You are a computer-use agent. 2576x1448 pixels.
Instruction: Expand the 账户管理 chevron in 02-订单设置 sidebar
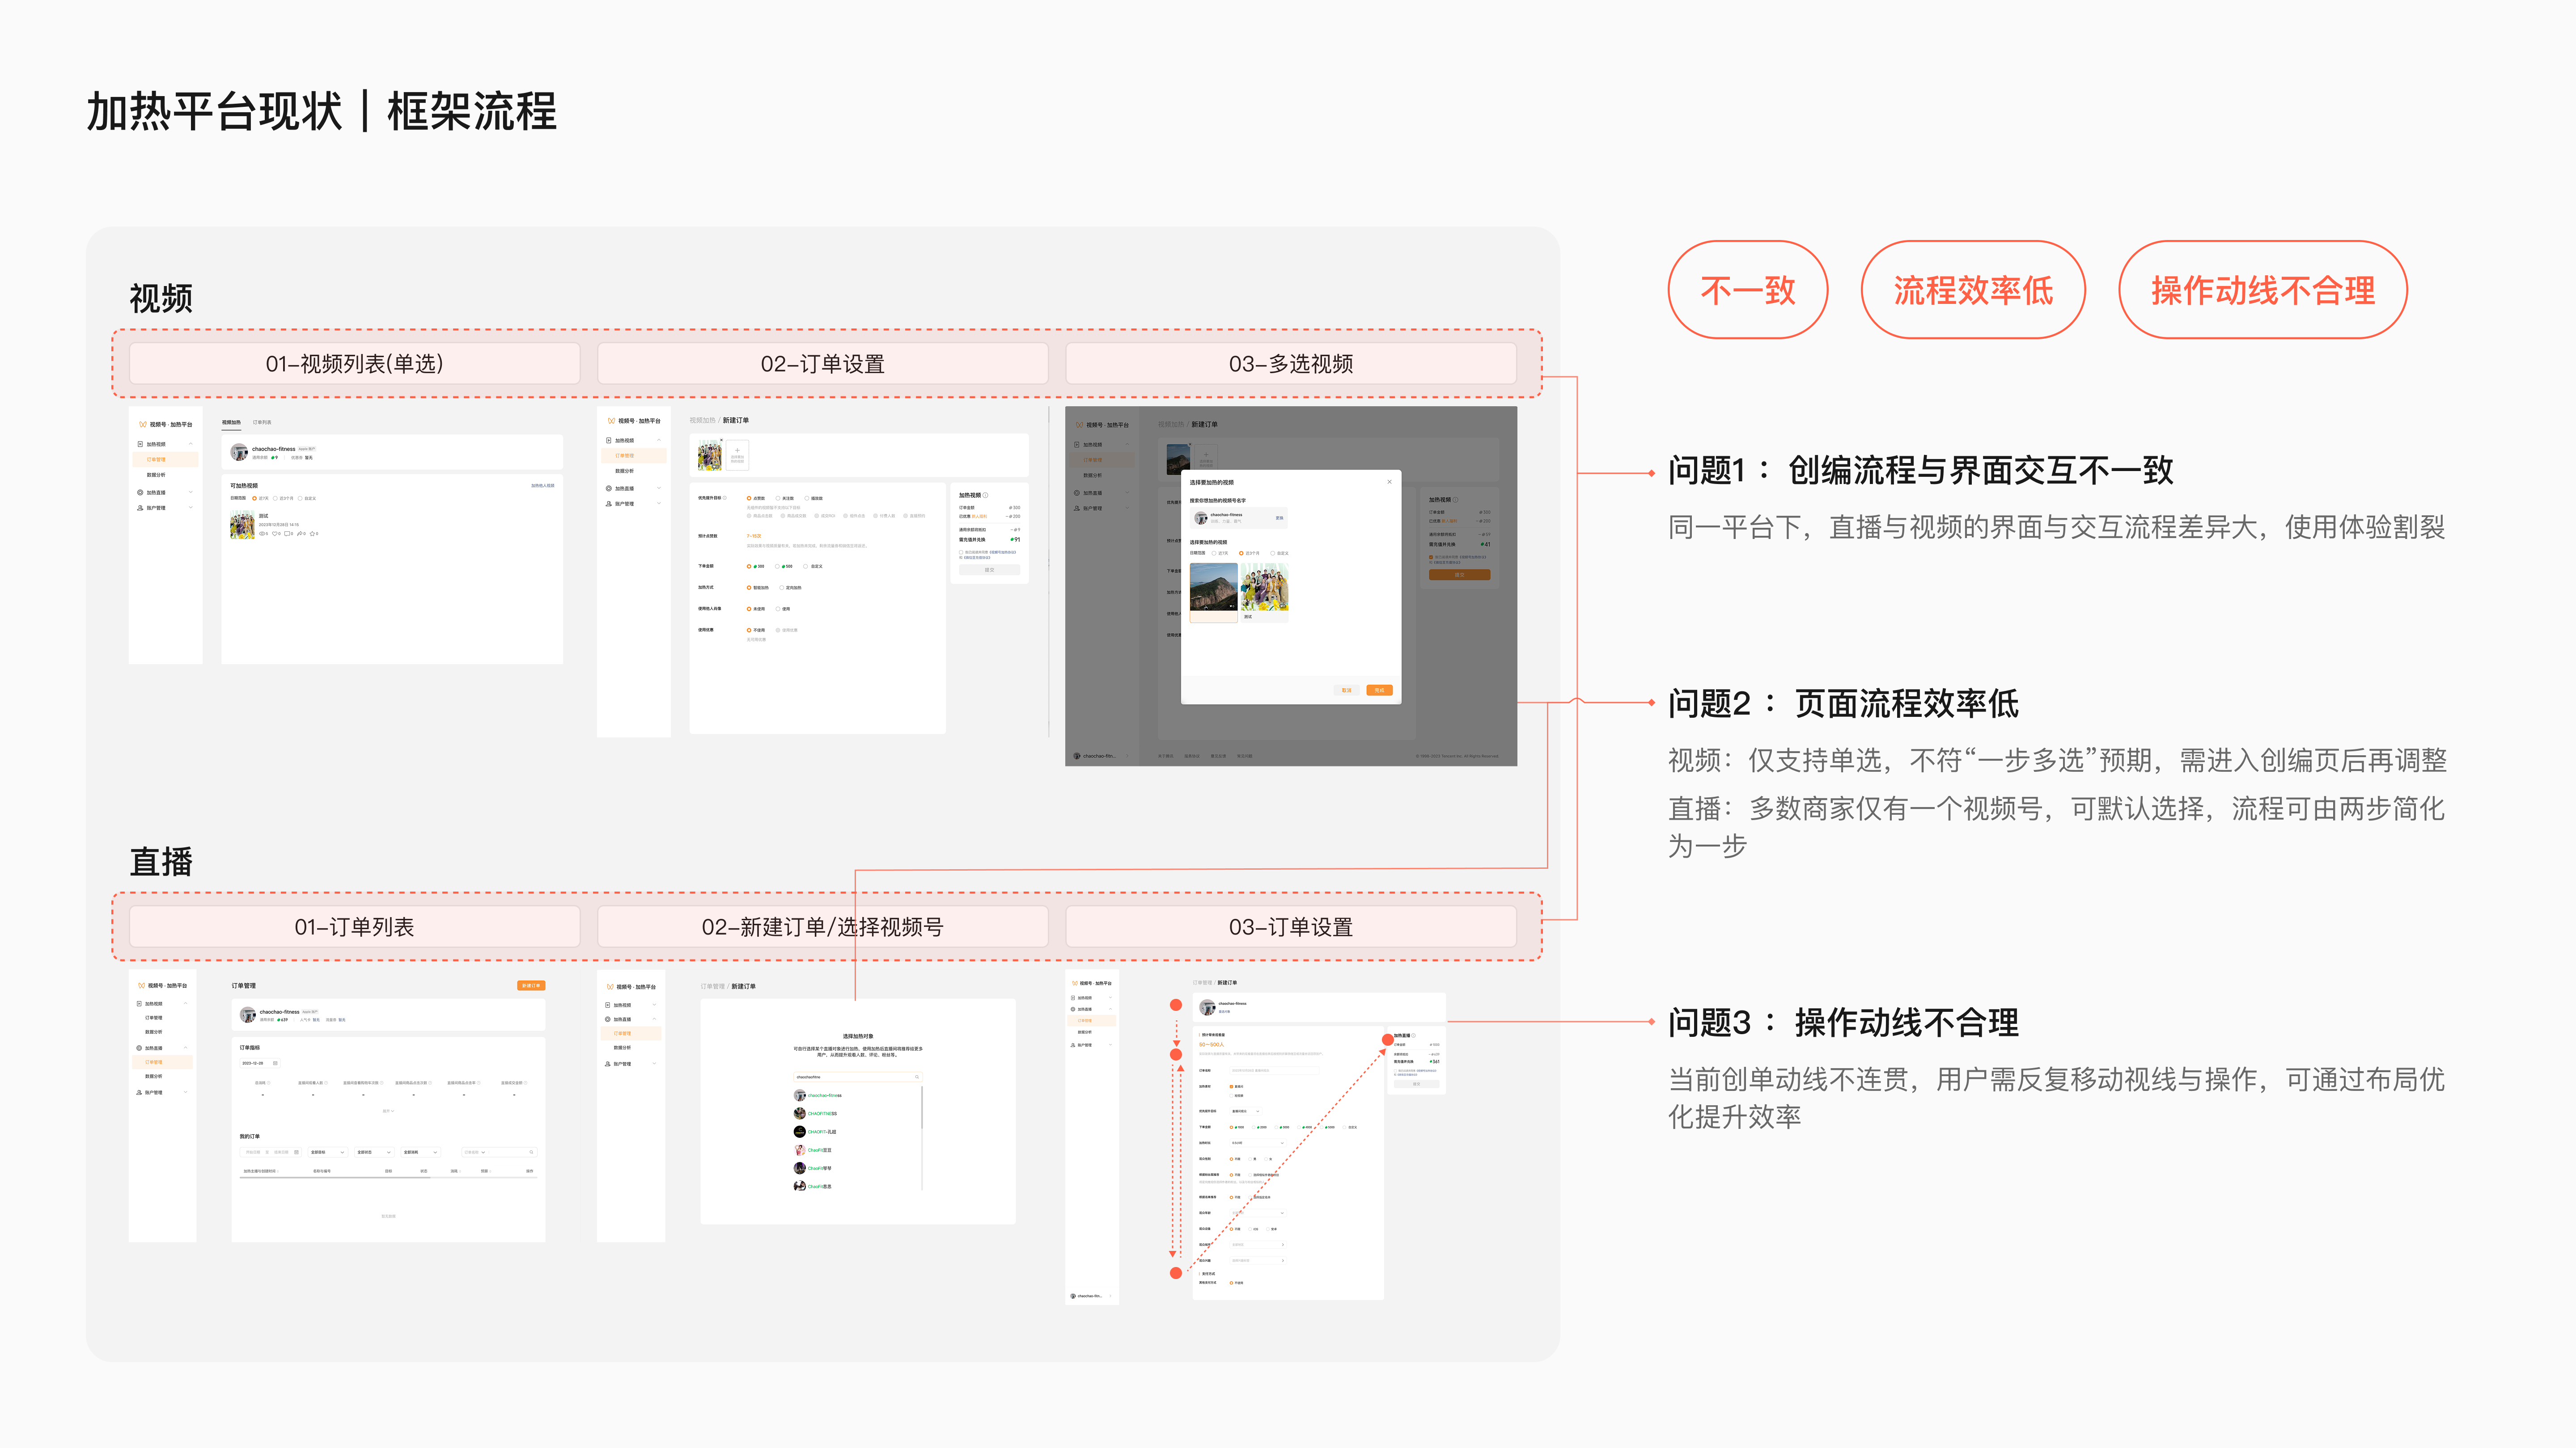point(659,504)
